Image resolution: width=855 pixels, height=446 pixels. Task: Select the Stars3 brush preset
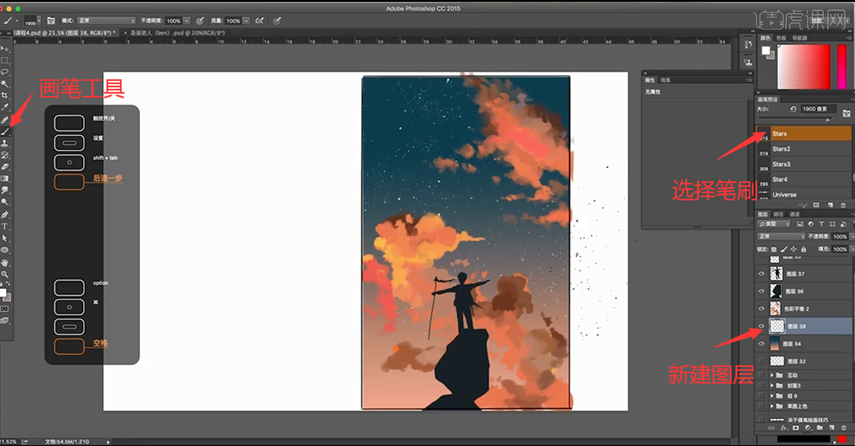point(805,164)
